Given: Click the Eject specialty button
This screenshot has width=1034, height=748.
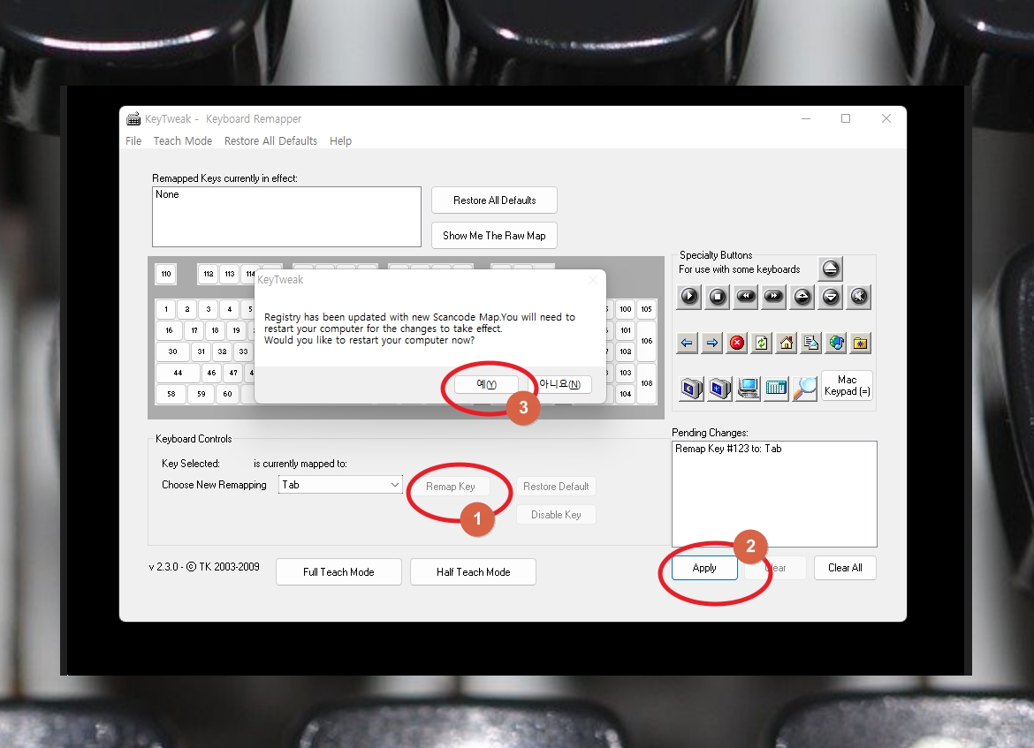Looking at the screenshot, I should coord(830,268).
